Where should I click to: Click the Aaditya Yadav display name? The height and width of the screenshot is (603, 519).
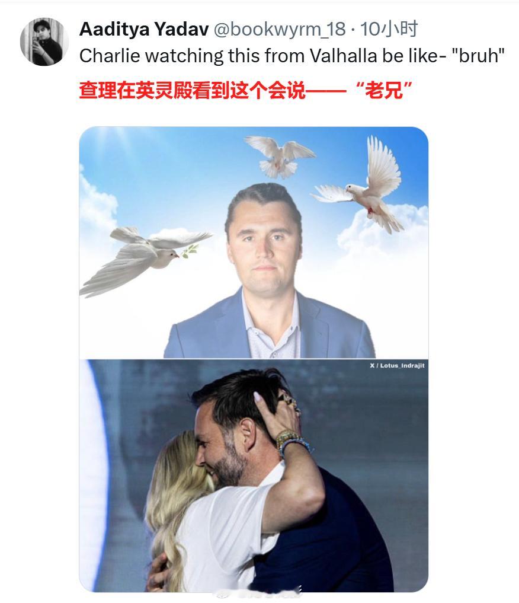(144, 29)
